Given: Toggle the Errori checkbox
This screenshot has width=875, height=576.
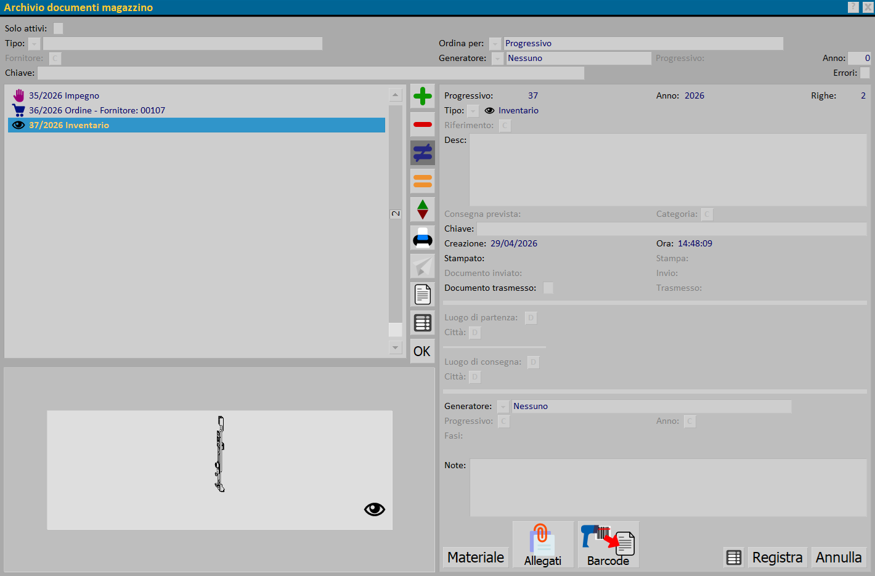Looking at the screenshot, I should click(x=865, y=73).
